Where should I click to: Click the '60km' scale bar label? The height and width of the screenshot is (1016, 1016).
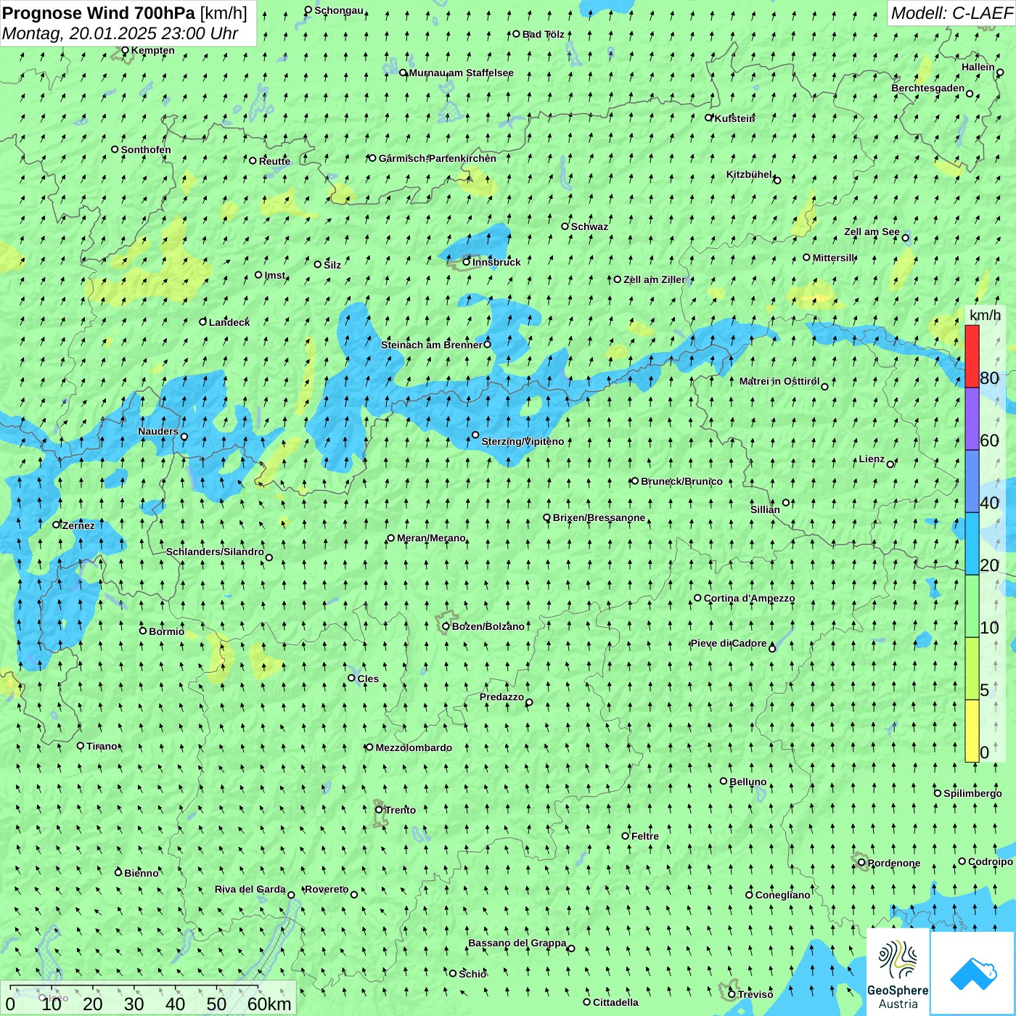269,1004
